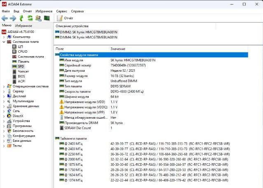Select the @ 2250 МГц timing row

pyautogui.click(x=152, y=154)
